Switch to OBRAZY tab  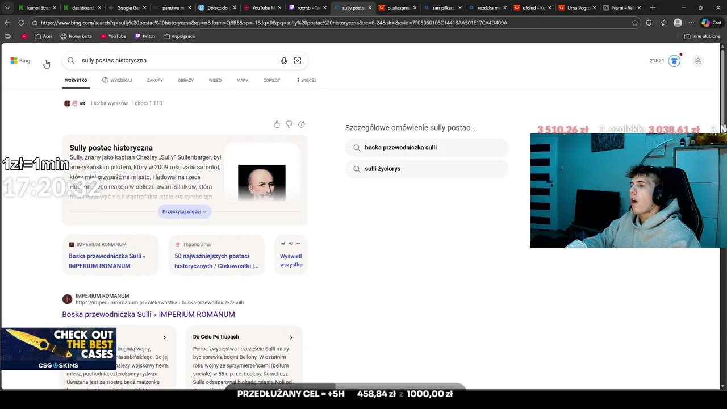click(186, 81)
